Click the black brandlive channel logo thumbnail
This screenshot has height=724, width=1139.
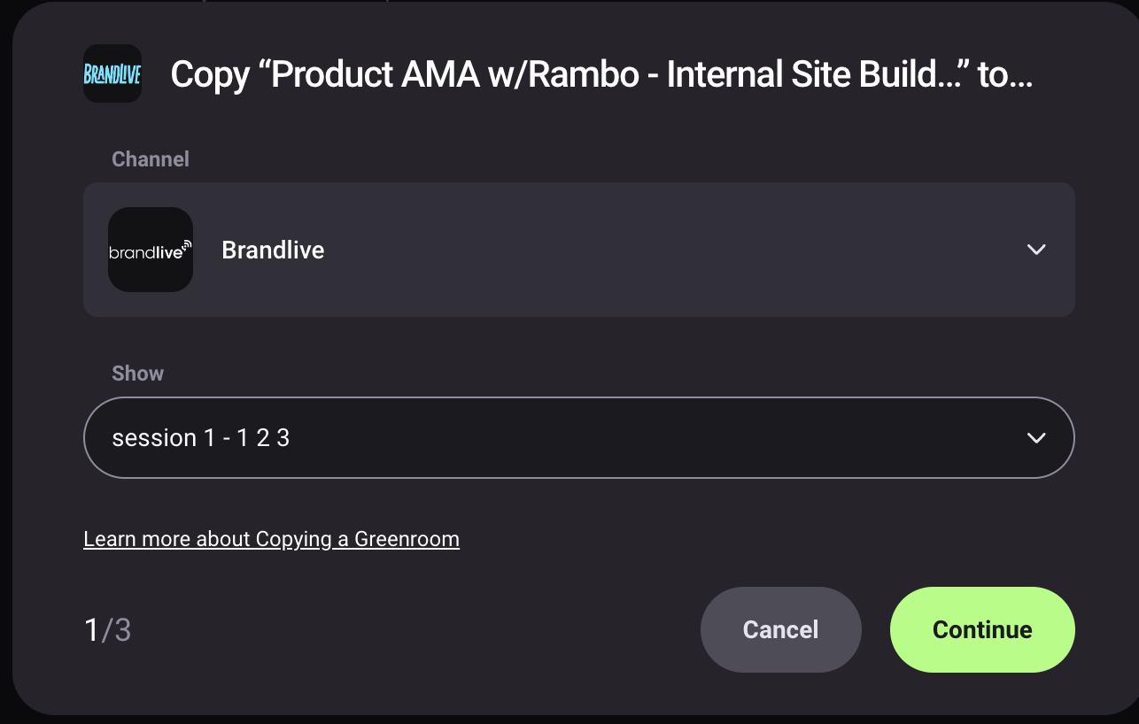coord(151,250)
